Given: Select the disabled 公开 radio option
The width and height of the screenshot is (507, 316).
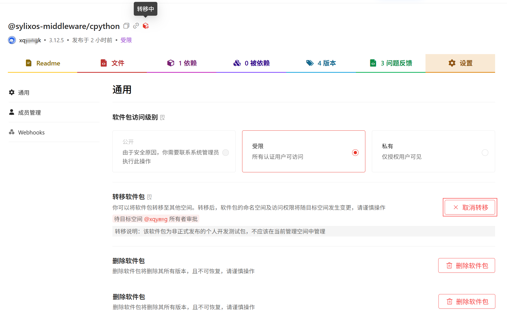Looking at the screenshot, I should 225,153.
